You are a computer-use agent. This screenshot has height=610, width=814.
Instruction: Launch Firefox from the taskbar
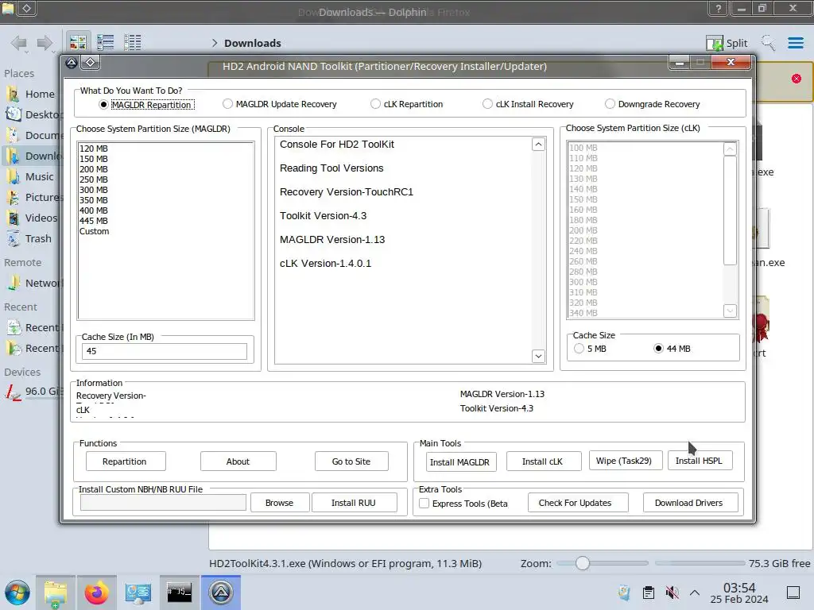(96, 593)
